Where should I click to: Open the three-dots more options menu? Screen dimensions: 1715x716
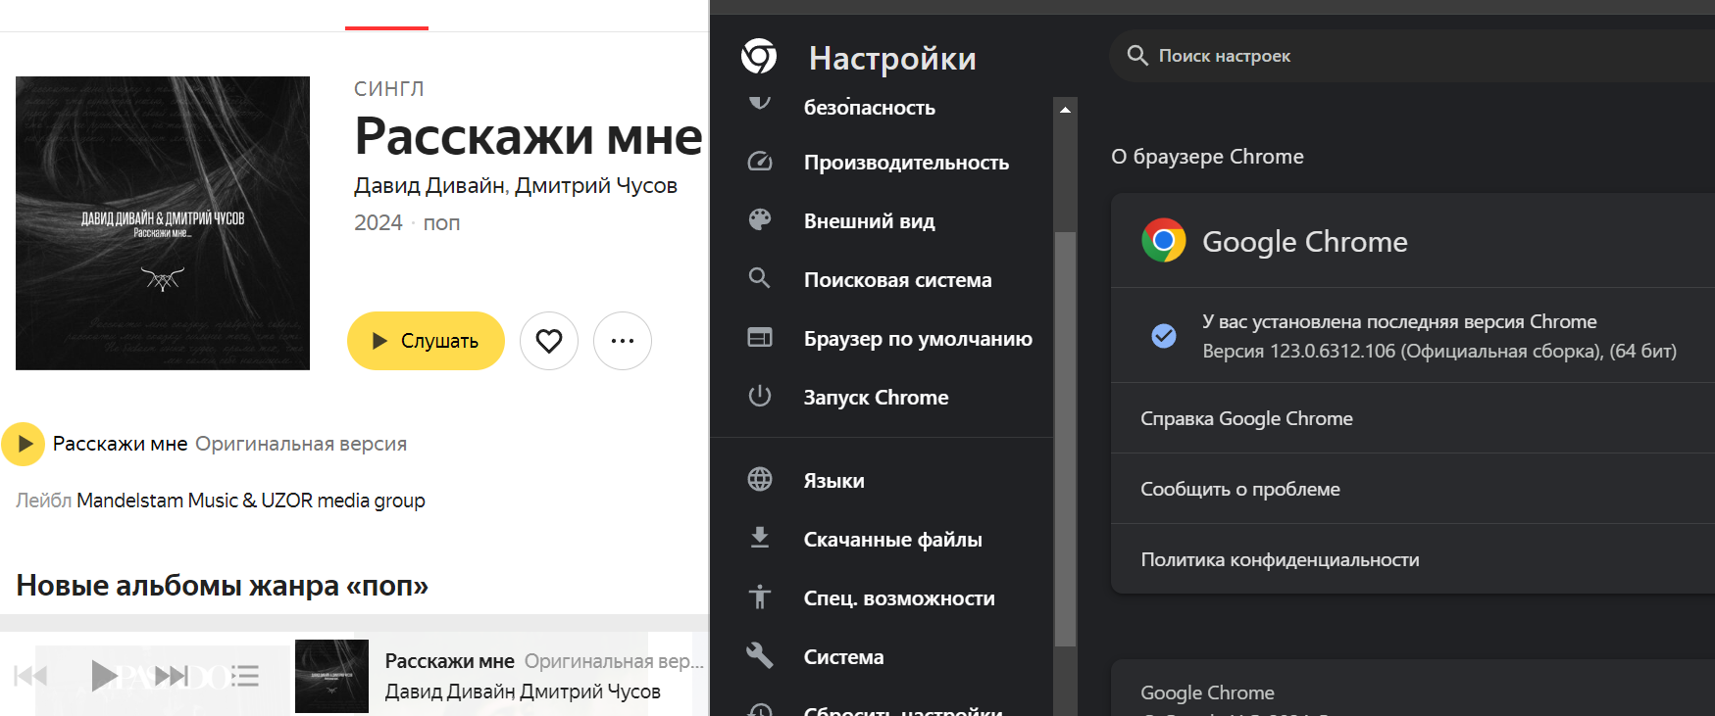623,341
